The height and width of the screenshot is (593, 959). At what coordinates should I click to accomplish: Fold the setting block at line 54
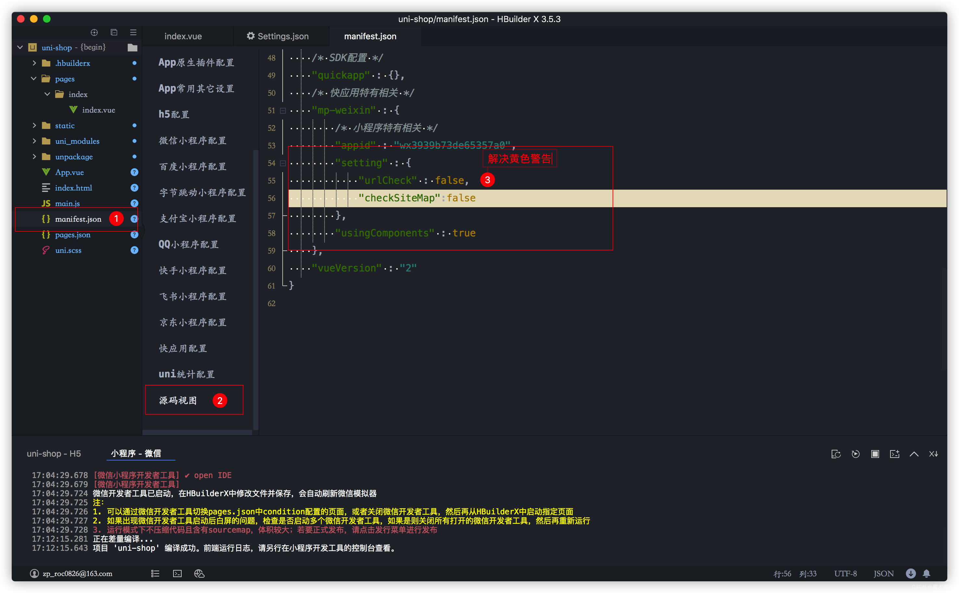(x=283, y=163)
